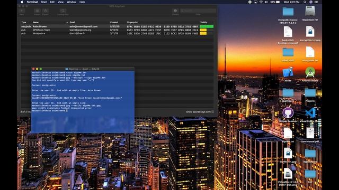The width and height of the screenshot is (339, 190).
Task: Click the date and time in menu bar
Action: [x=291, y=2]
